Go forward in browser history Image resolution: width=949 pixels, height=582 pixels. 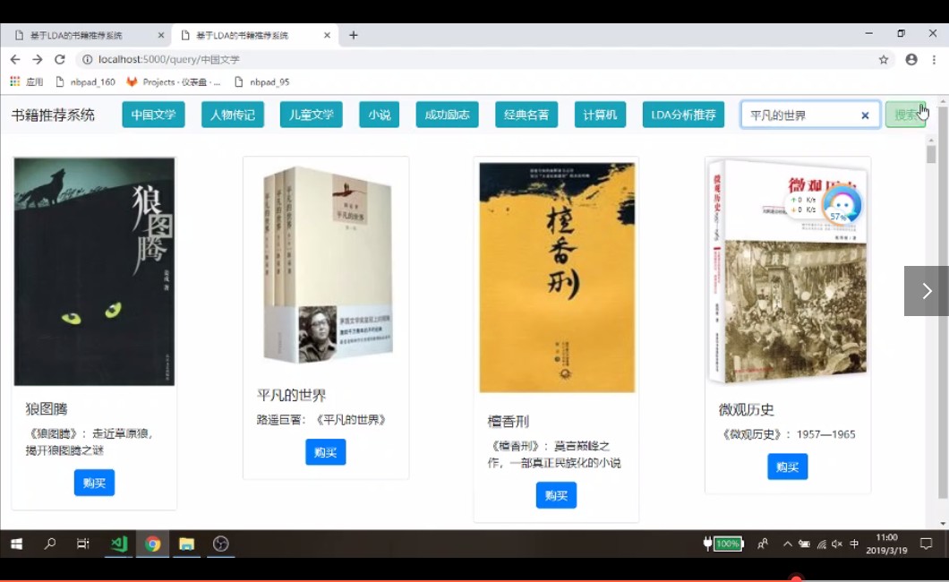click(38, 59)
